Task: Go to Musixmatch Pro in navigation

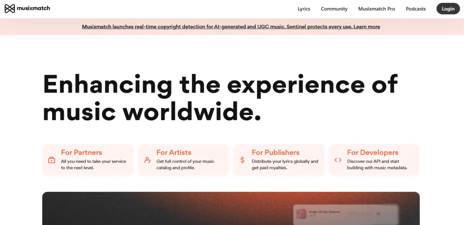Action: [377, 9]
